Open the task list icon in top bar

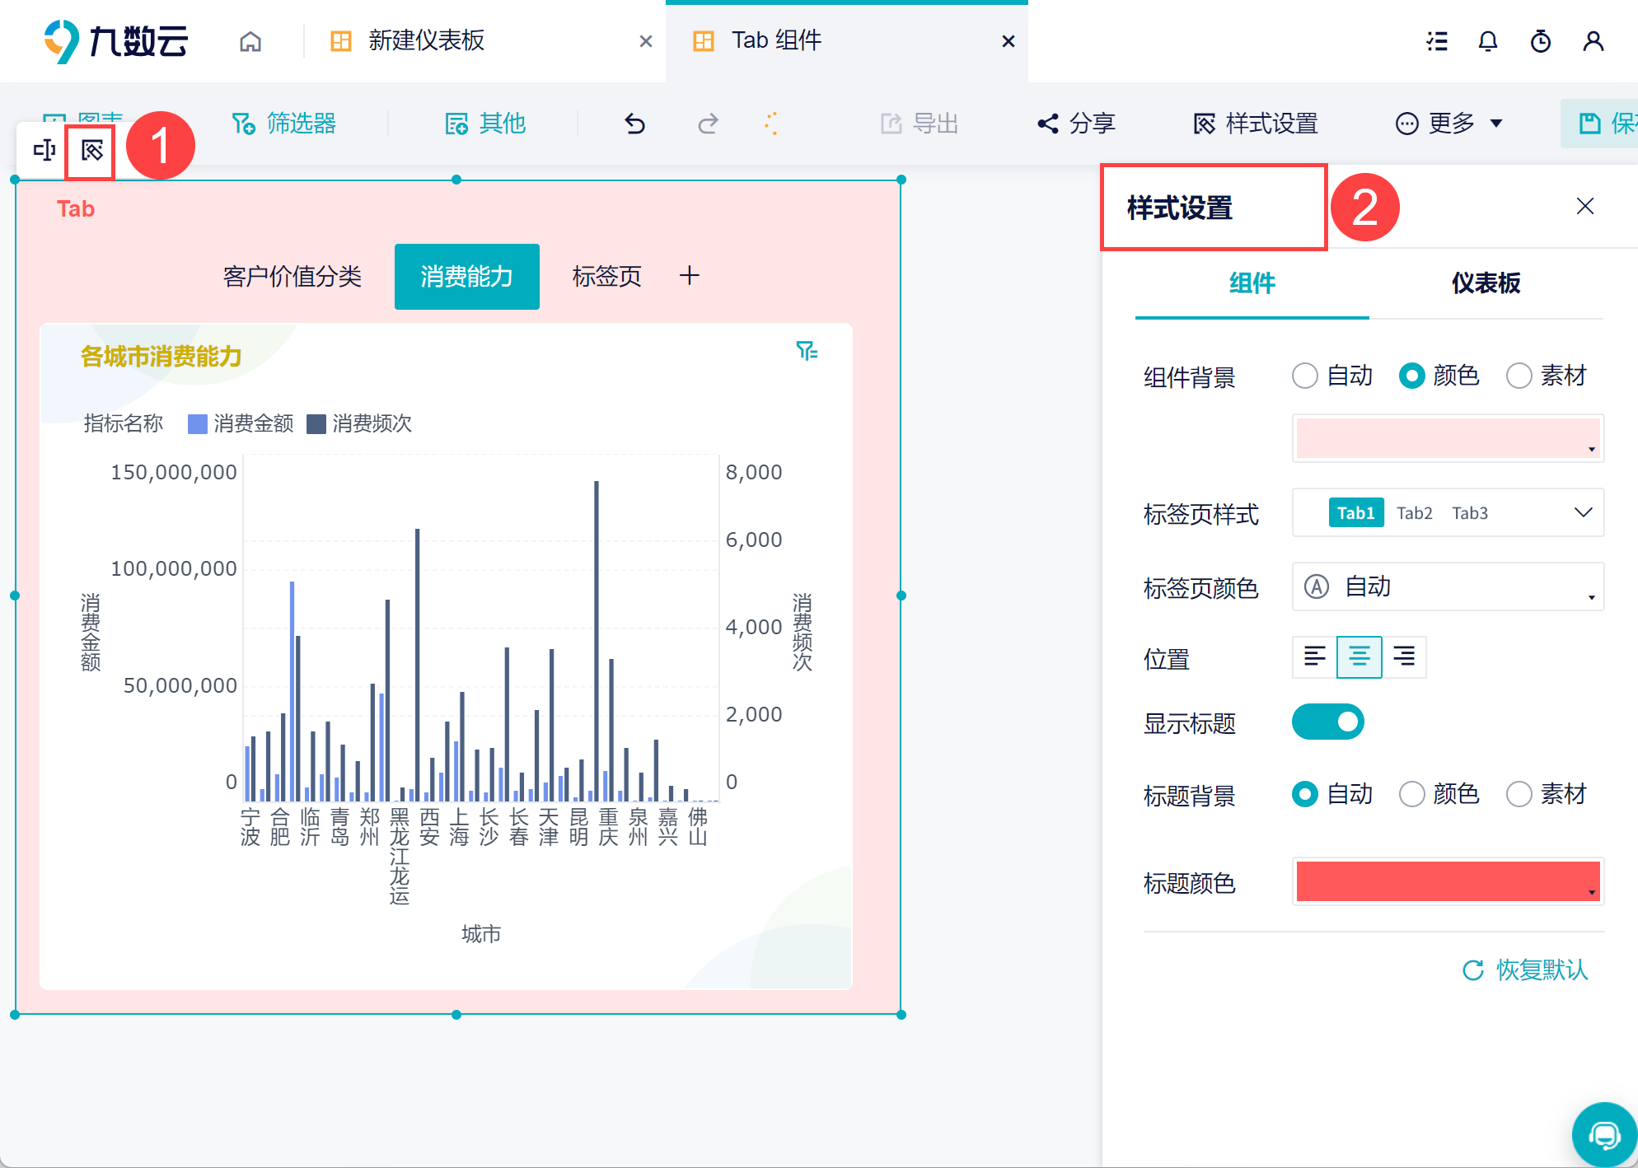pos(1437,41)
